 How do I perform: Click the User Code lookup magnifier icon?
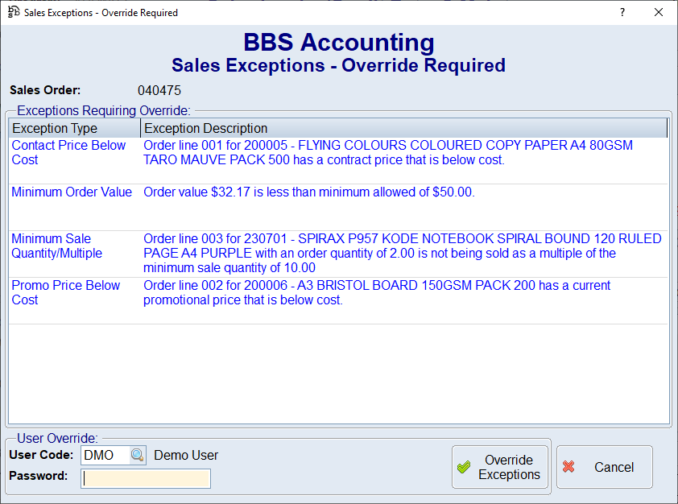pos(138,456)
